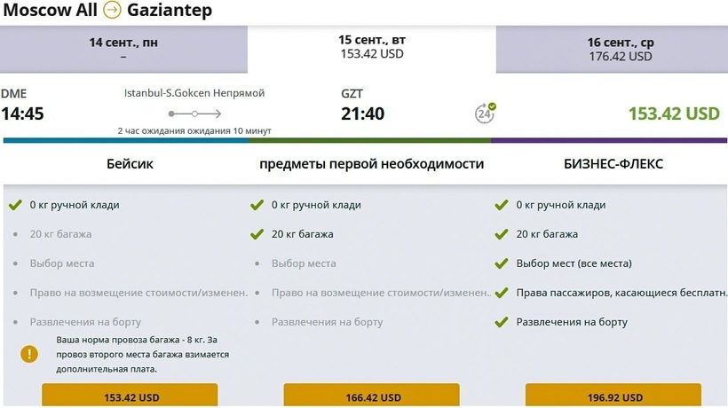728x408 pixels.
Task: Click the stopover route line icon
Action: pyautogui.click(x=194, y=114)
